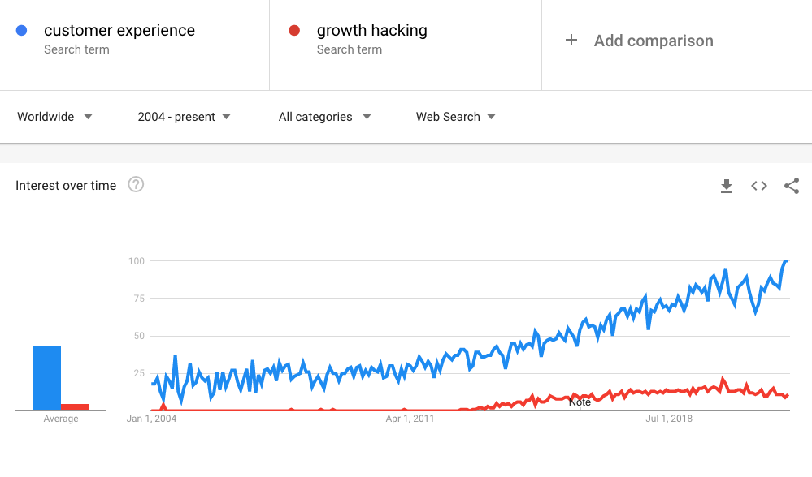The width and height of the screenshot is (812, 477).
Task: Edit the growth hacking search term
Action: (371, 31)
